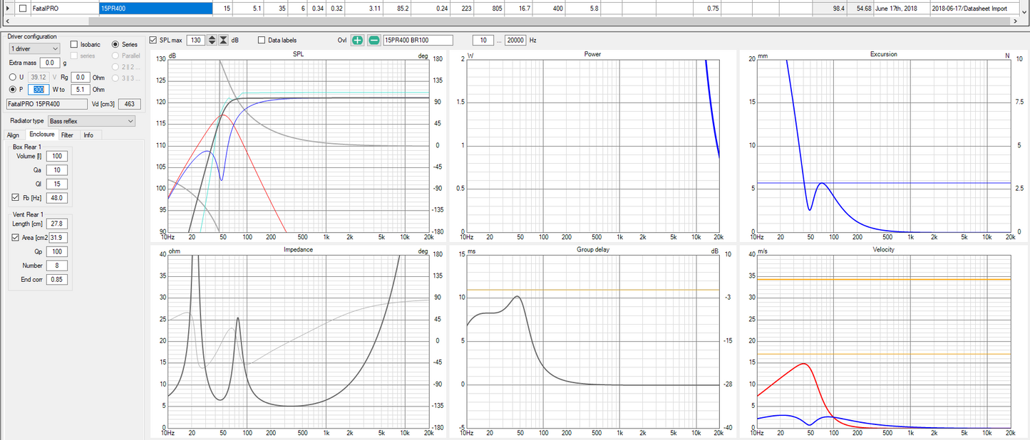Screen dimensions: 1030x440
Task: Click the Volume [l] input field
Action: [x=57, y=156]
